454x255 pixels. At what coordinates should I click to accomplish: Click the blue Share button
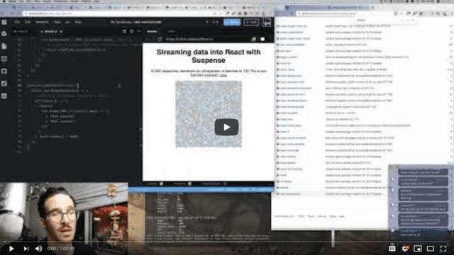(232, 22)
